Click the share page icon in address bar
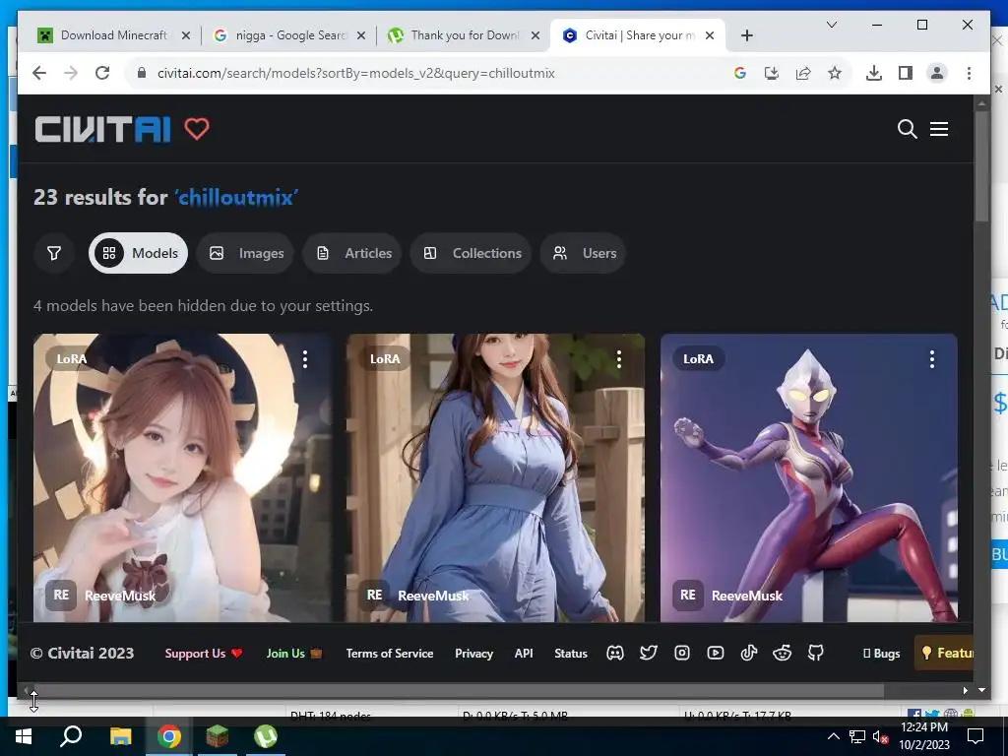Viewport: 1008px width, 756px height. 803,73
